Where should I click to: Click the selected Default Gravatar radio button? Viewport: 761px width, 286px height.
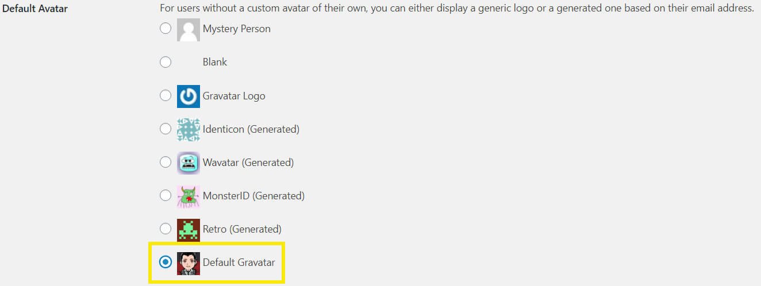pyautogui.click(x=166, y=262)
